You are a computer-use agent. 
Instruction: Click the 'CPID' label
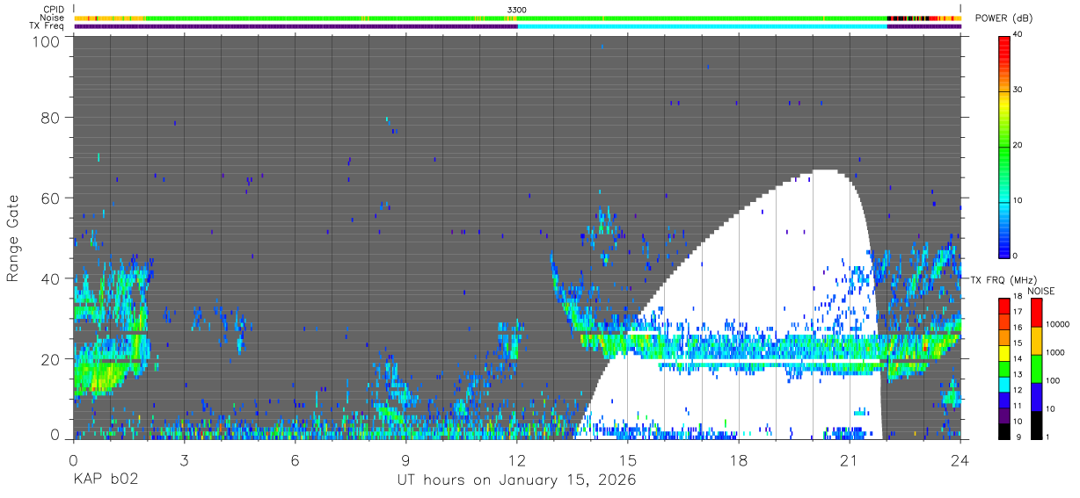55,10
